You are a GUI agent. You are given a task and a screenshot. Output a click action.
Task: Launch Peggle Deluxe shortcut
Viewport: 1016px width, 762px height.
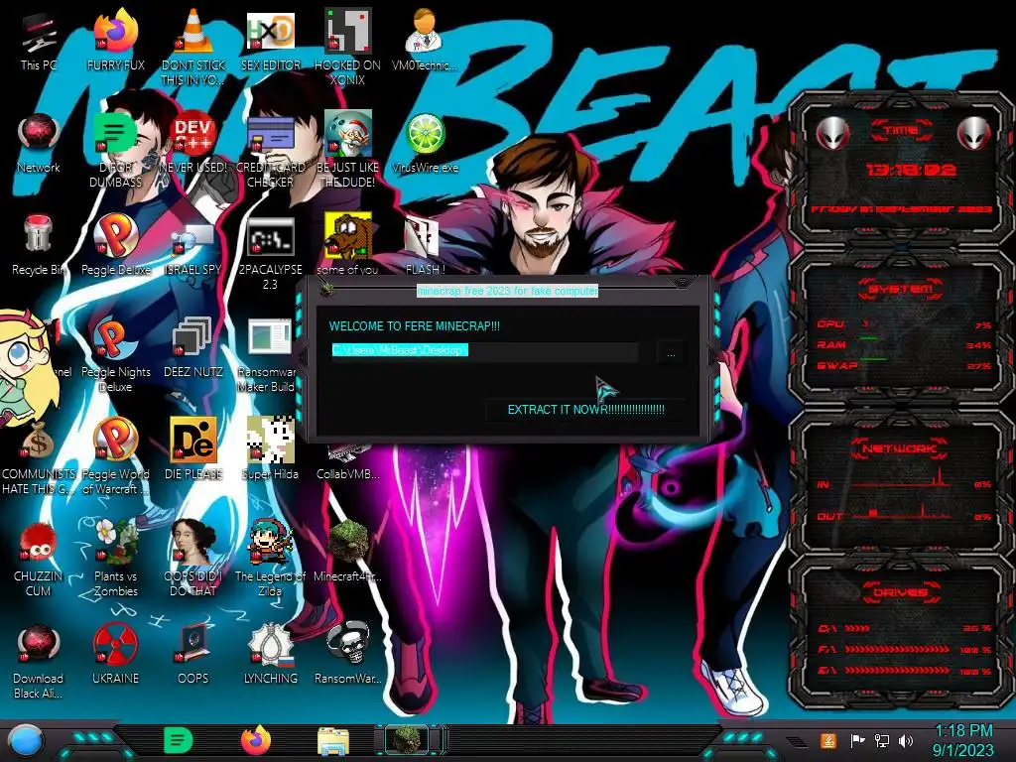coord(115,245)
